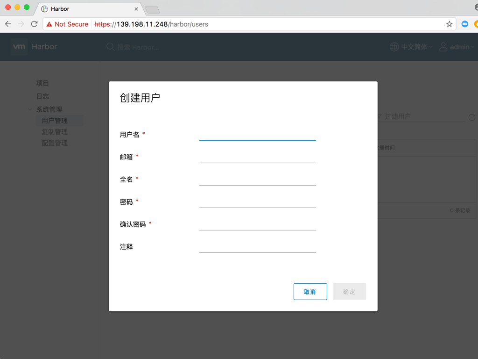Click the 用户名 input field
This screenshot has width=478, height=359.
(257, 136)
